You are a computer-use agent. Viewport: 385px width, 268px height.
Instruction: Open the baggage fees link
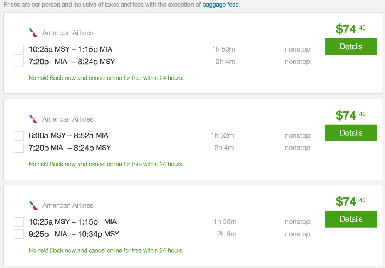(x=221, y=5)
